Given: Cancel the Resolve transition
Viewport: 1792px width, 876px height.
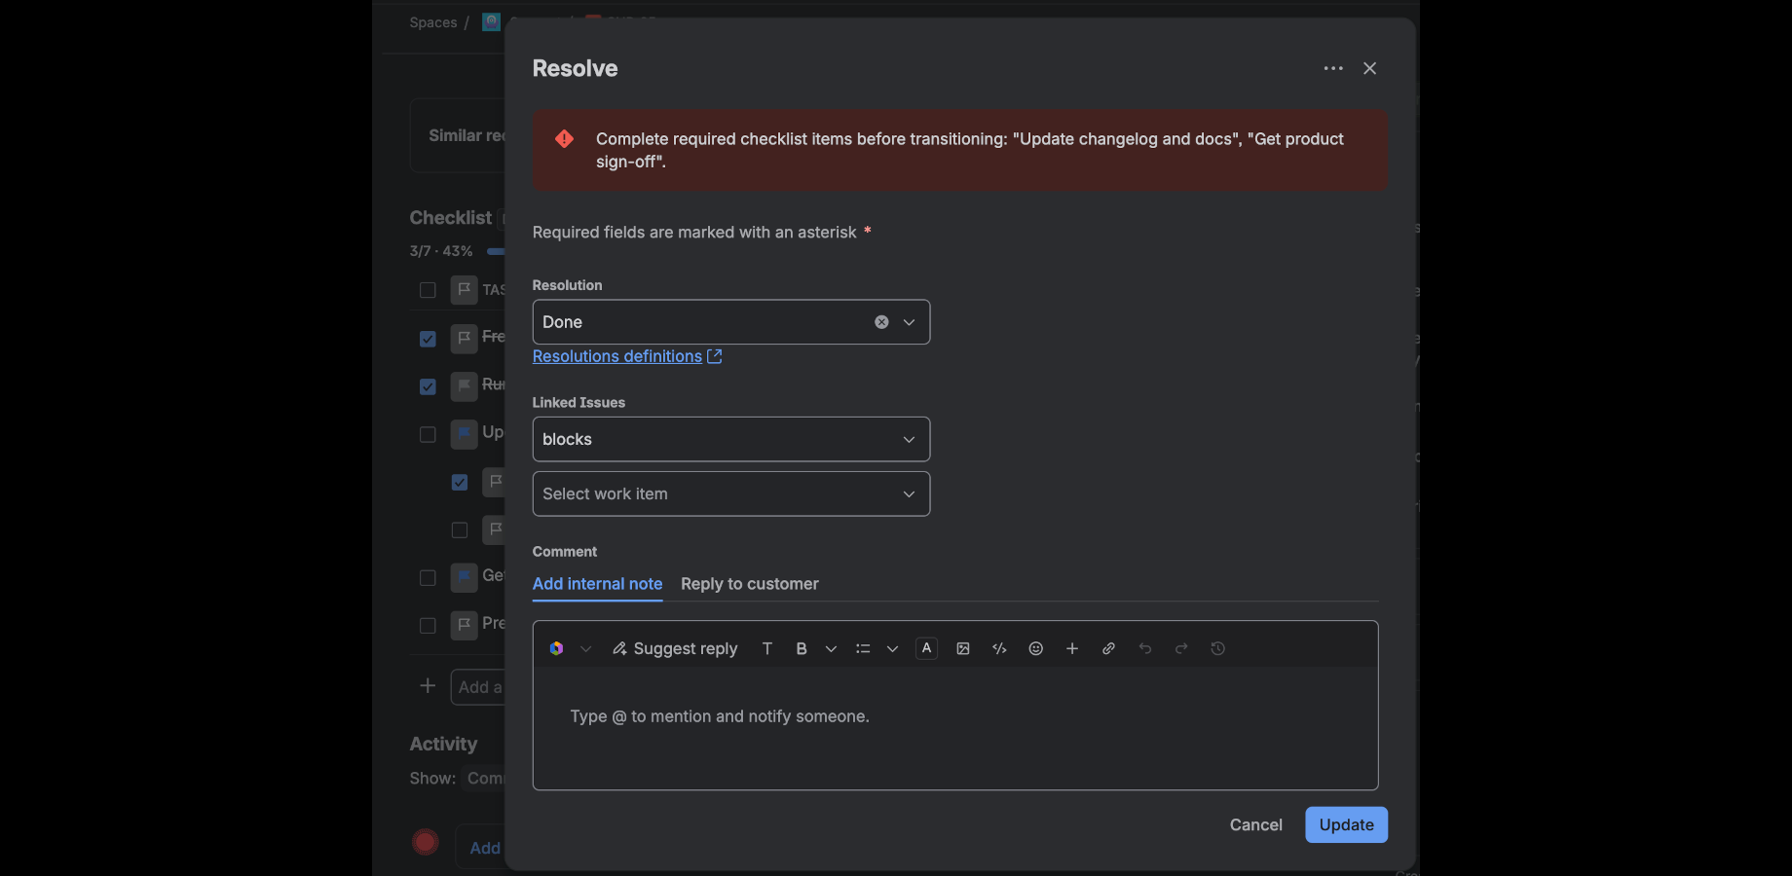Looking at the screenshot, I should tap(1255, 825).
